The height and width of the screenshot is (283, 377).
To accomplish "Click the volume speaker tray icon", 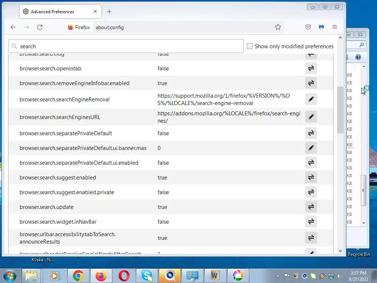I will point(340,276).
